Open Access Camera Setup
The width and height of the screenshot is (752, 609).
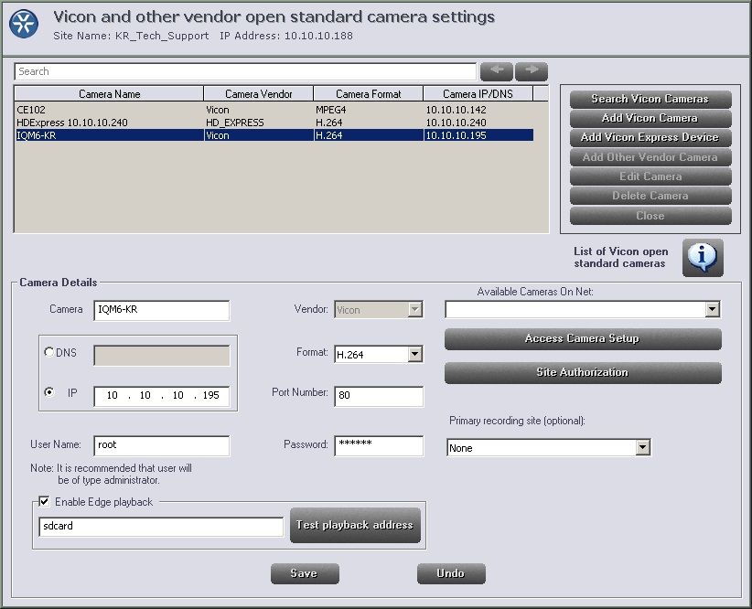coord(582,338)
